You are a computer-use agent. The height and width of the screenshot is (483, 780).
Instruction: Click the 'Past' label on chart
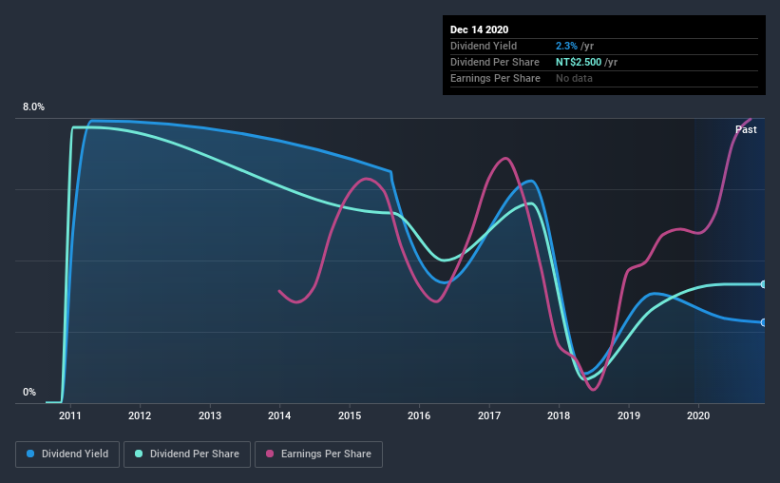pos(746,129)
